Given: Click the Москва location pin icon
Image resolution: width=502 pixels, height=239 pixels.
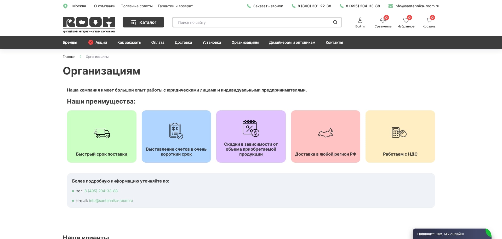Looking at the screenshot, I should (x=65, y=6).
